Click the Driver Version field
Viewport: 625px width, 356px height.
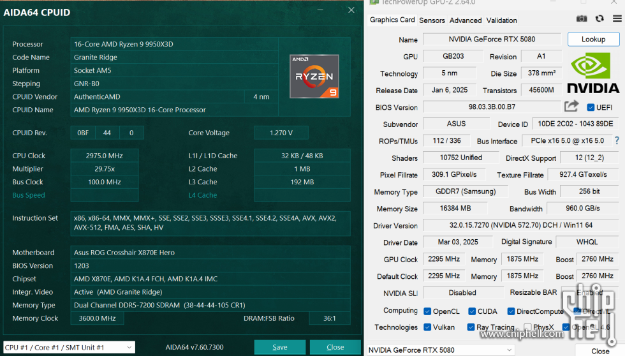(x=520, y=225)
